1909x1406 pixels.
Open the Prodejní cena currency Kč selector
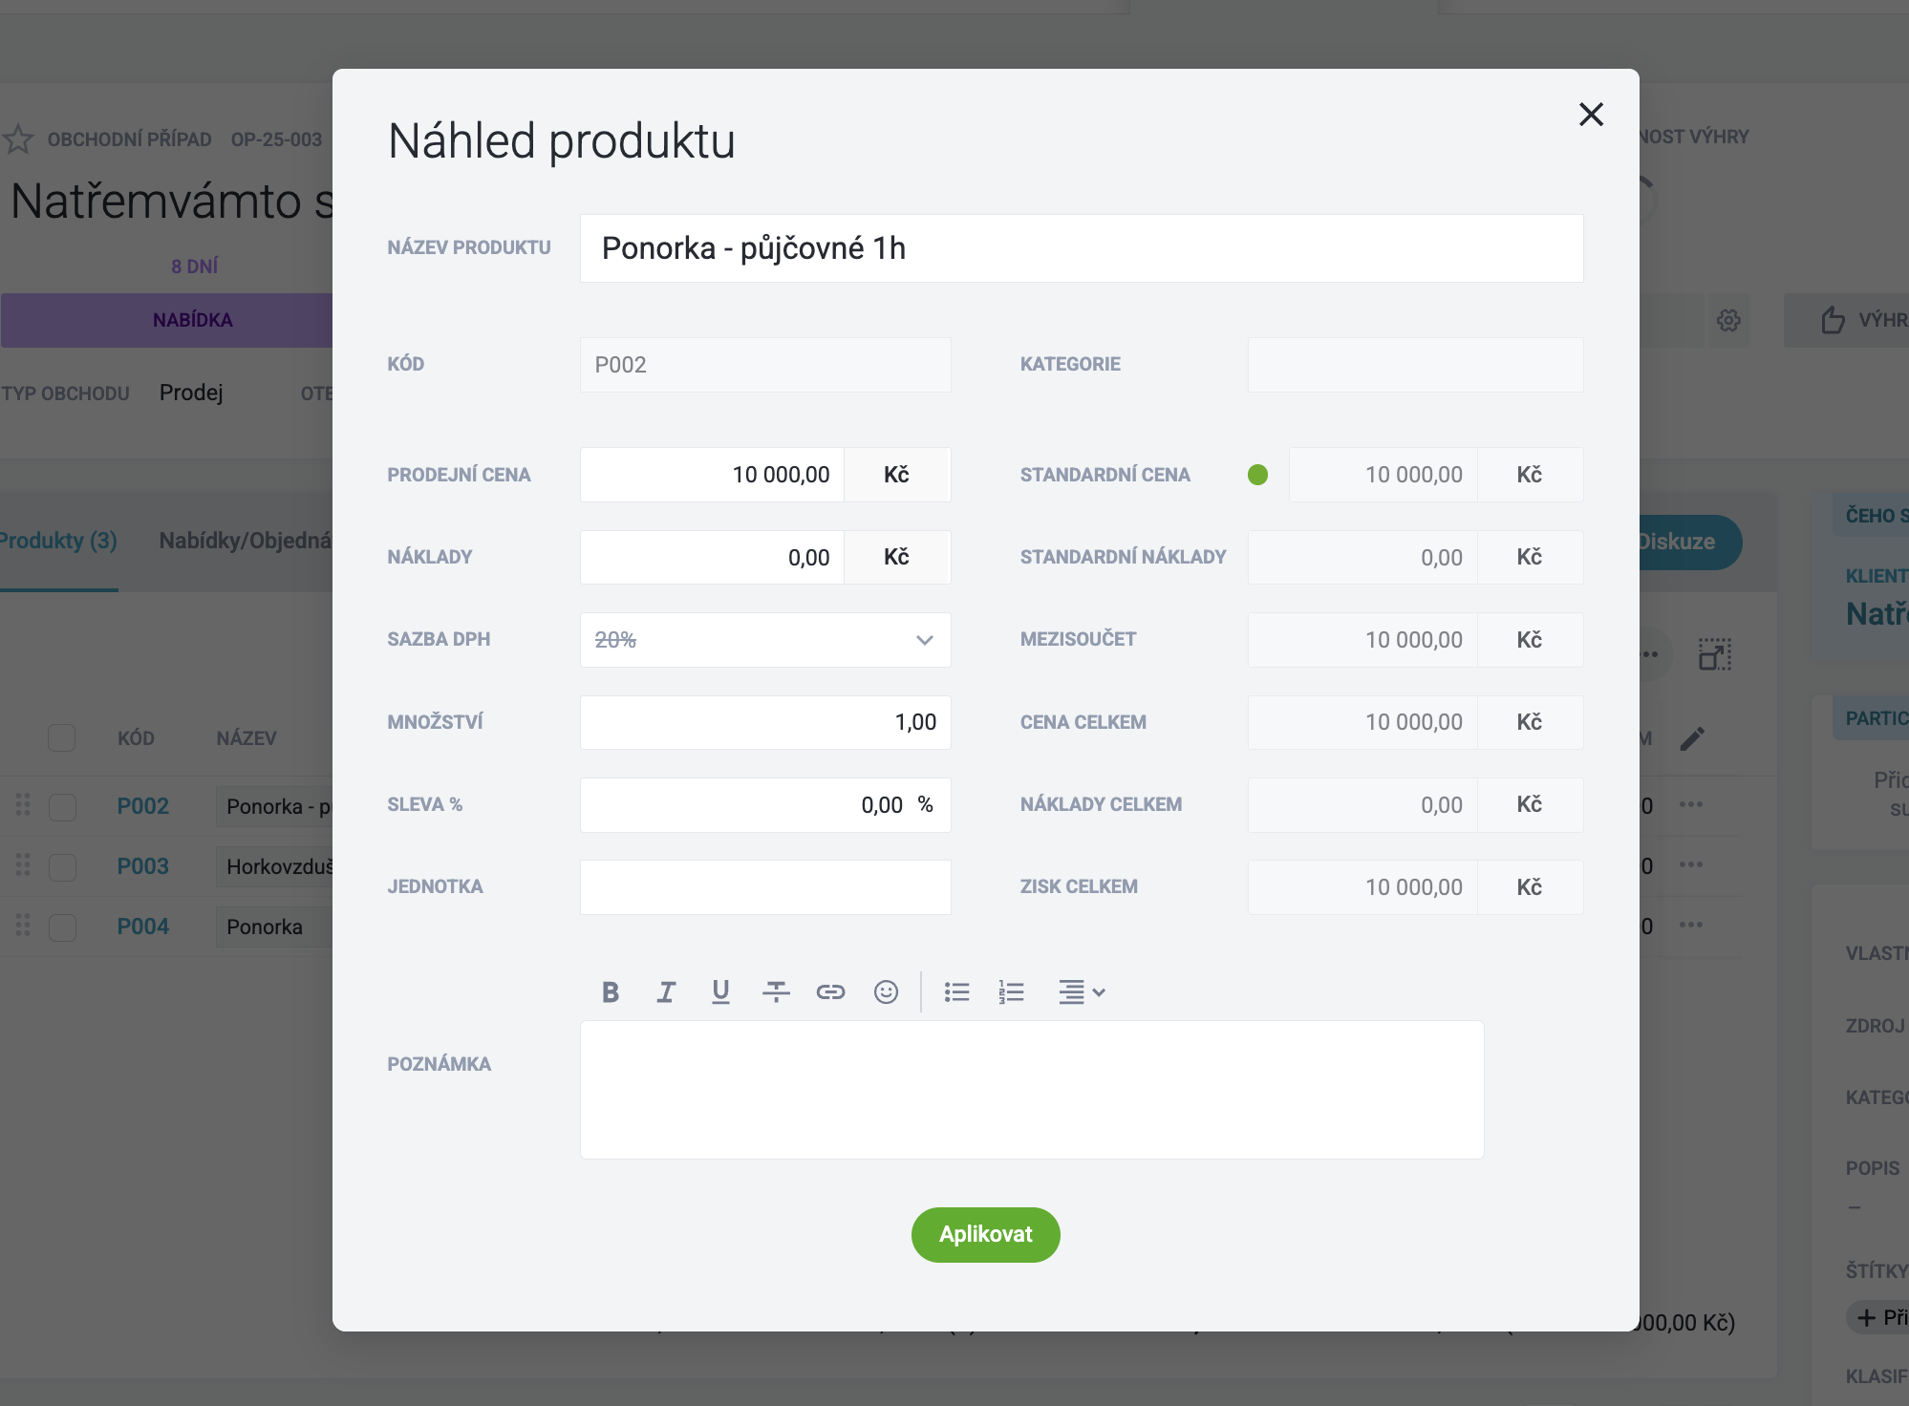(x=896, y=475)
